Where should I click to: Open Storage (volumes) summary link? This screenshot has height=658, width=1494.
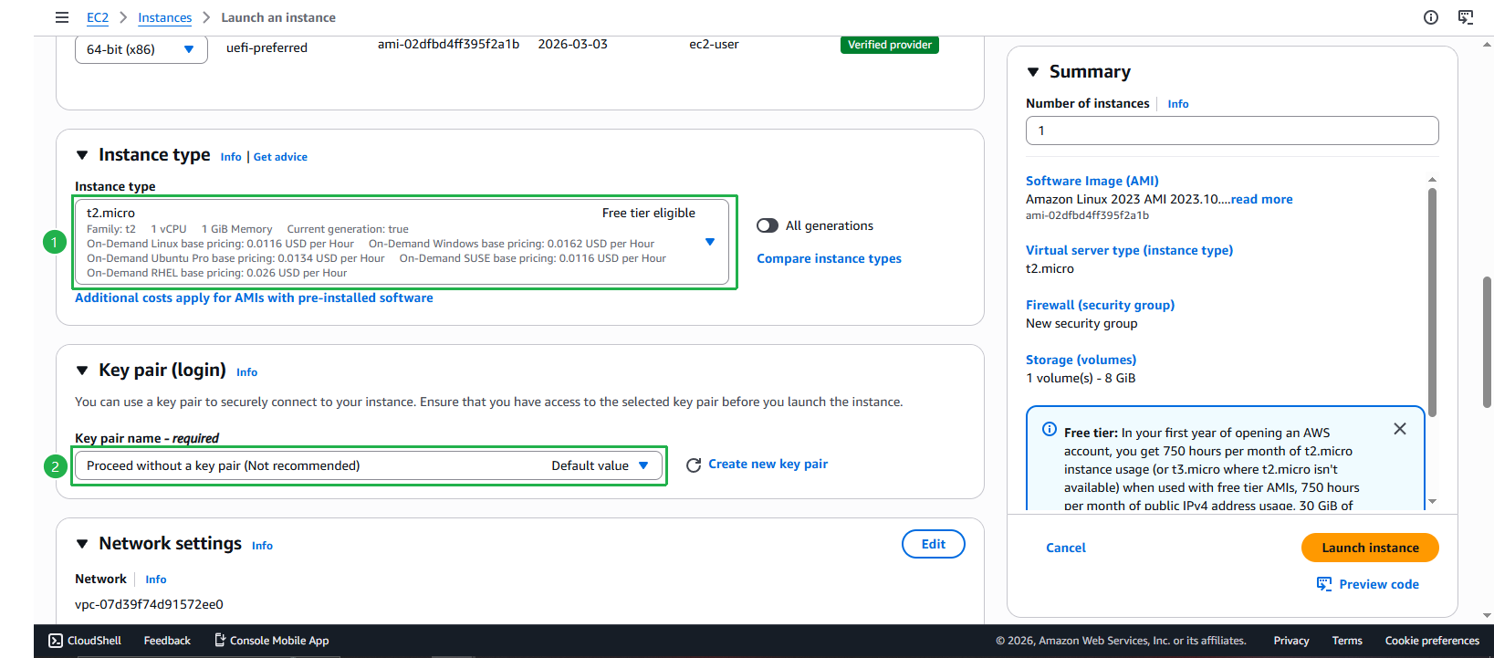tap(1081, 360)
